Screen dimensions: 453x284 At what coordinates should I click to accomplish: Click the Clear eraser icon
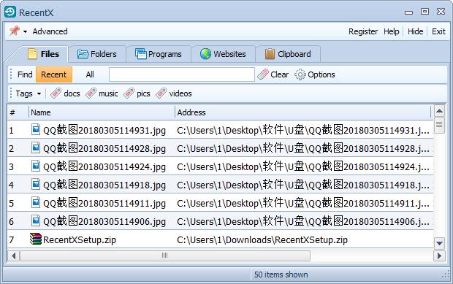[263, 74]
